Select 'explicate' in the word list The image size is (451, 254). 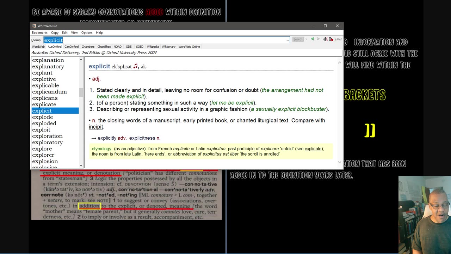pyautogui.click(x=44, y=104)
